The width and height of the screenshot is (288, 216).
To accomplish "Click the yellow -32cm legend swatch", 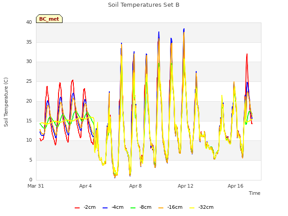I will pyautogui.click(x=192, y=208).
